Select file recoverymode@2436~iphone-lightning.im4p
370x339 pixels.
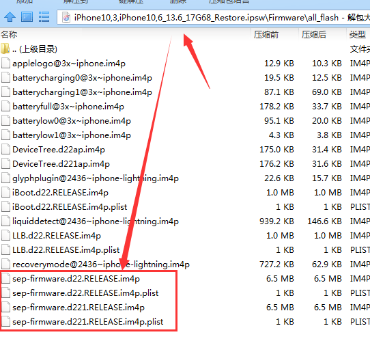click(x=101, y=265)
